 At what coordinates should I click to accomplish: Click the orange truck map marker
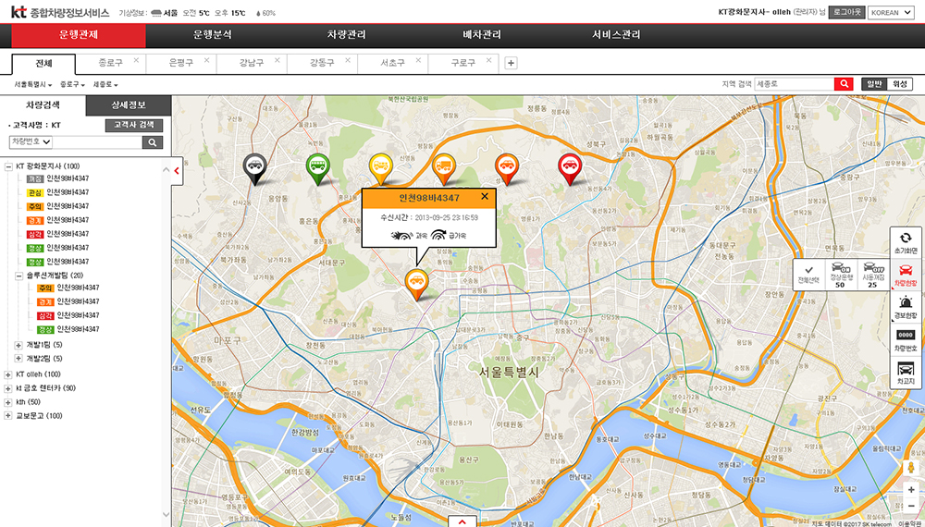444,168
